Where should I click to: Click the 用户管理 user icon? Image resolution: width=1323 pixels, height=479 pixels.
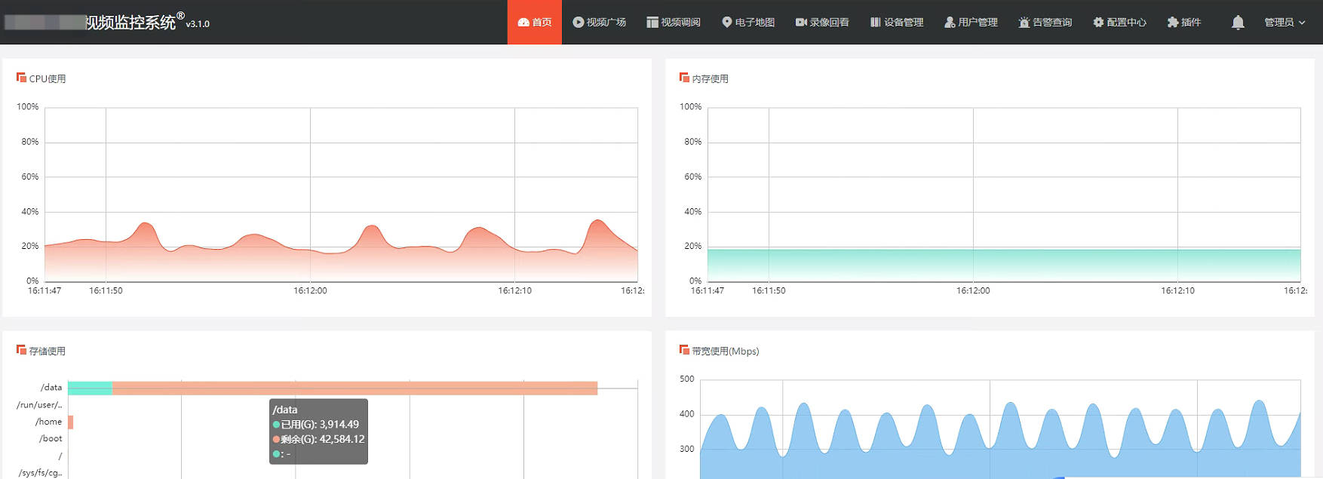coord(950,23)
